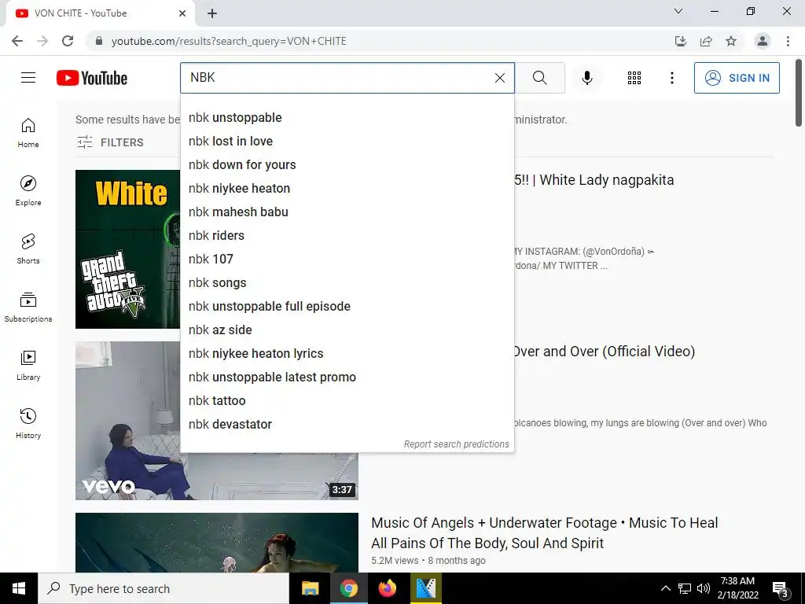Go forward in browser
This screenshot has width=805, height=604.
click(42, 41)
